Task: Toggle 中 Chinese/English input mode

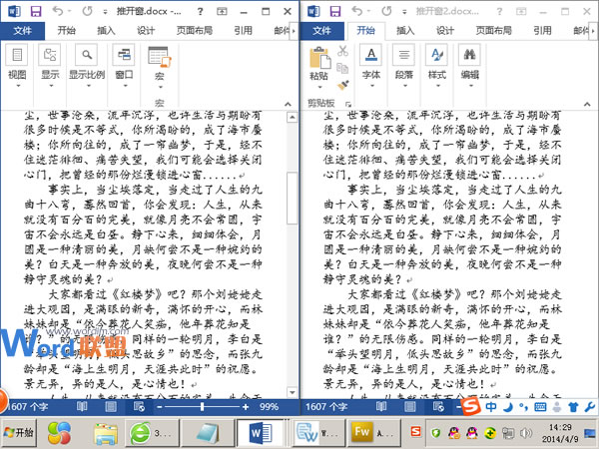Action: tap(491, 407)
